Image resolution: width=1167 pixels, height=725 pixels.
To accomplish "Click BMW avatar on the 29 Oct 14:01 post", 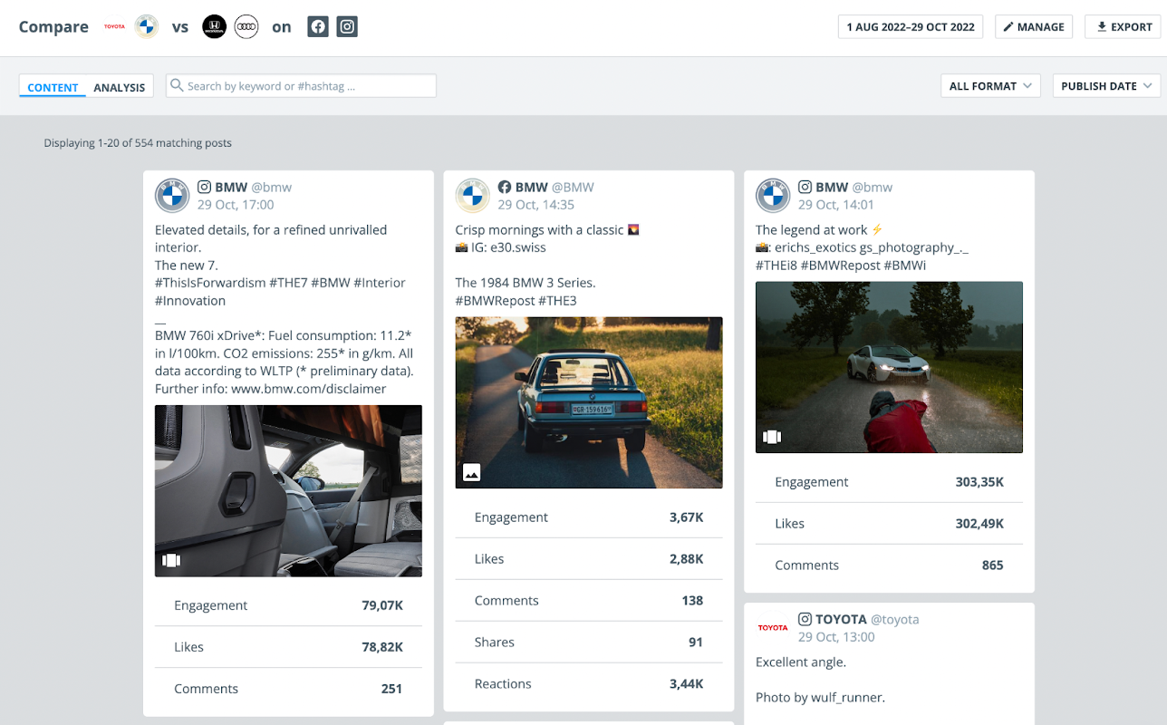I will 773,196.
